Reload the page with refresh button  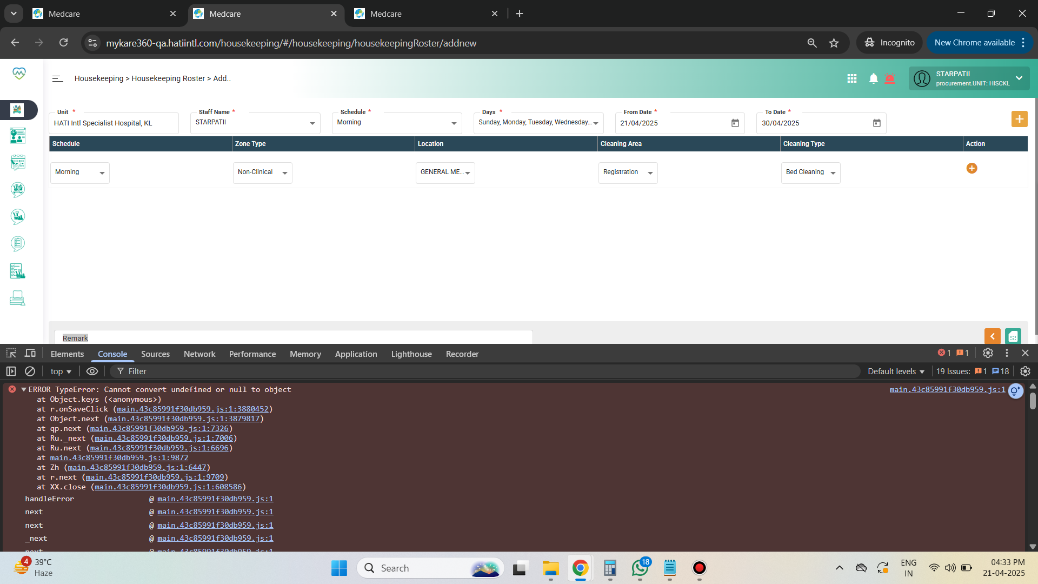click(63, 43)
